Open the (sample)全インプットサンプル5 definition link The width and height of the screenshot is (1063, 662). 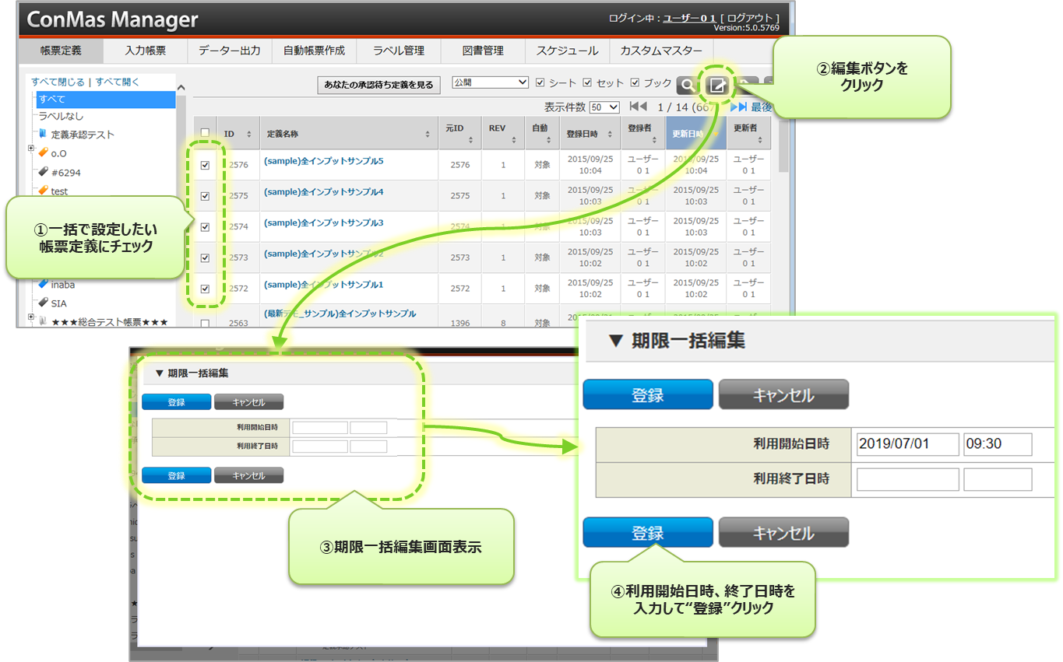click(323, 161)
